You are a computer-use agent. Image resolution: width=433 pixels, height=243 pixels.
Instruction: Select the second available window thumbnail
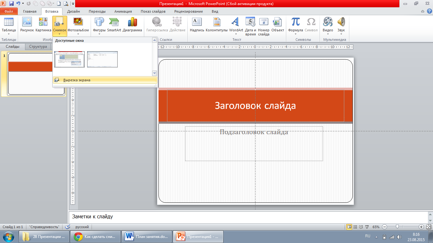click(102, 59)
